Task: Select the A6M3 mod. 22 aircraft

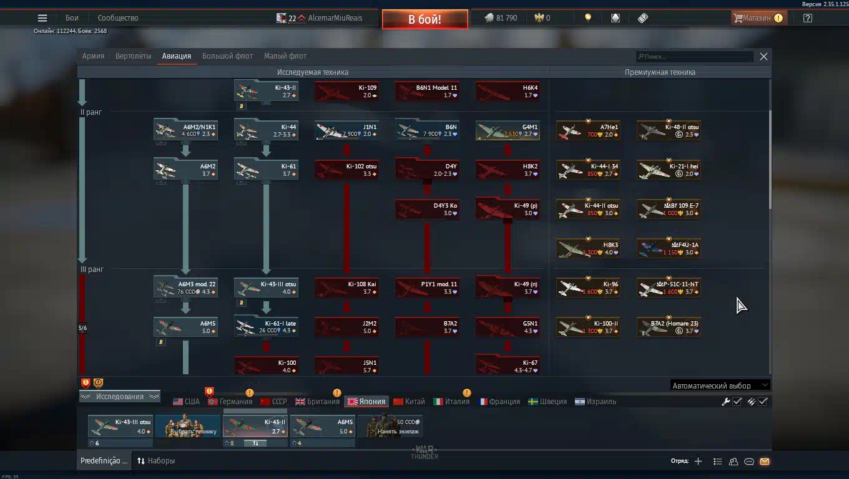Action: coord(185,288)
